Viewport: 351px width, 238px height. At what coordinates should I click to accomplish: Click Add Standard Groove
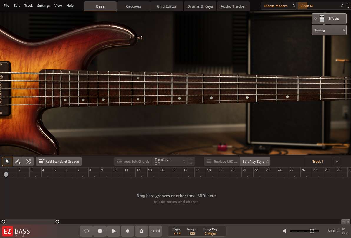tap(59, 161)
